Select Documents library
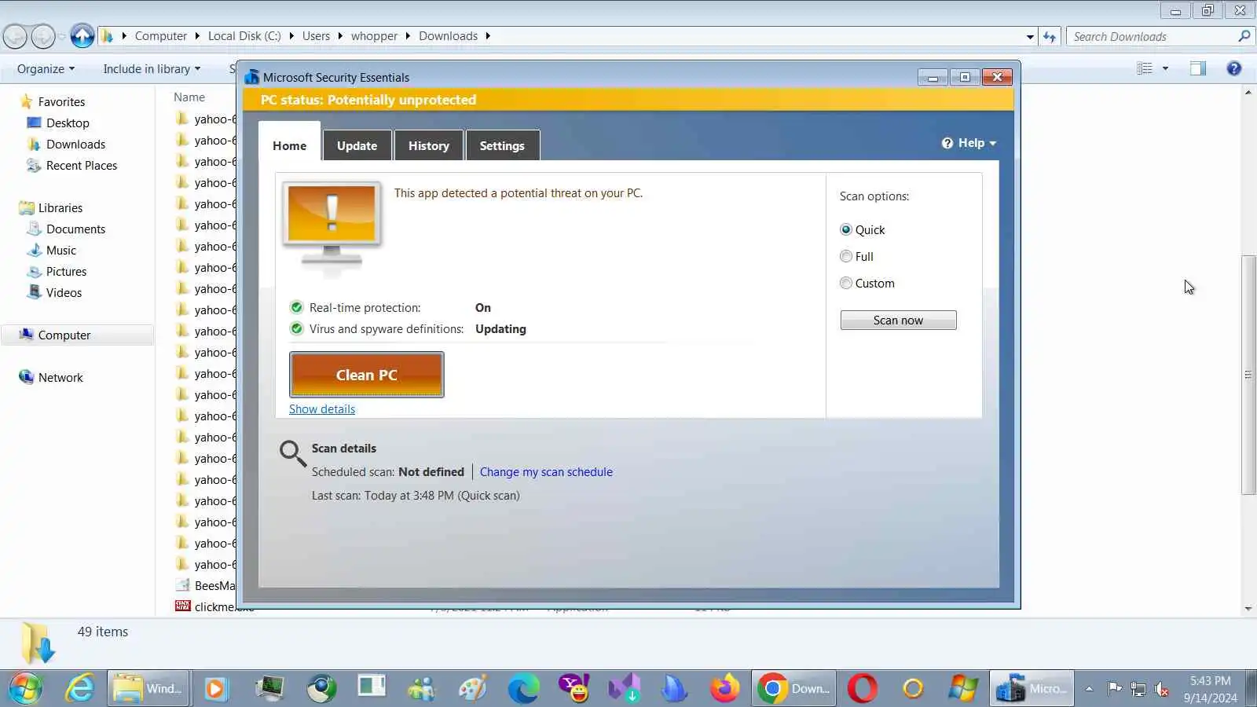Screen dimensions: 1257x707 (x=75, y=229)
